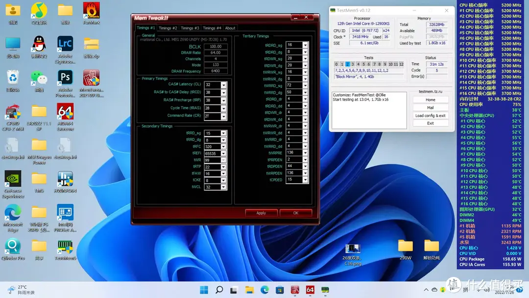
Task: Confirm with OK in MemTweakIt
Action: (295, 213)
